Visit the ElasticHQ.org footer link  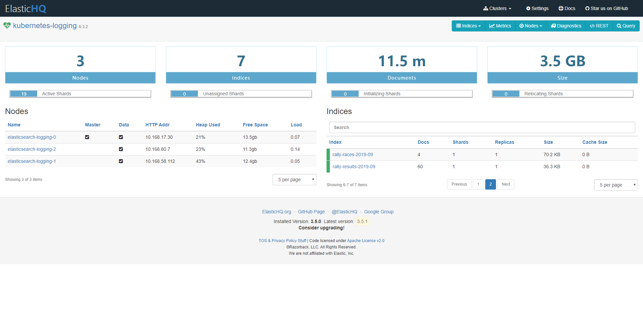(277, 212)
